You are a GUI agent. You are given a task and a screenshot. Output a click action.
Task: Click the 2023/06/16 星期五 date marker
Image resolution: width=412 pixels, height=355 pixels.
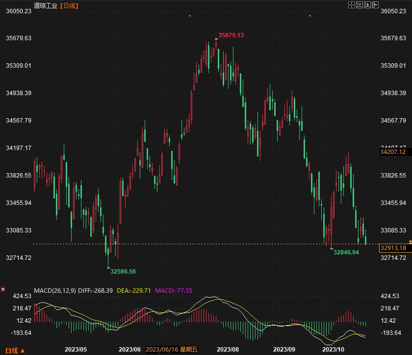click(172, 350)
